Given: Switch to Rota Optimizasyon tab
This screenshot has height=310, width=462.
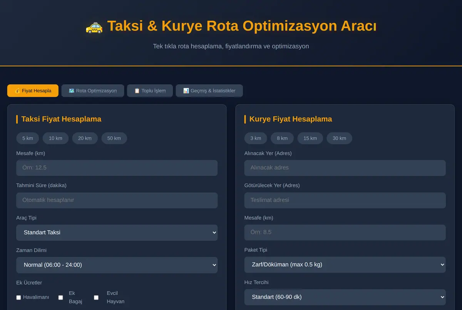Looking at the screenshot, I should click(x=93, y=91).
